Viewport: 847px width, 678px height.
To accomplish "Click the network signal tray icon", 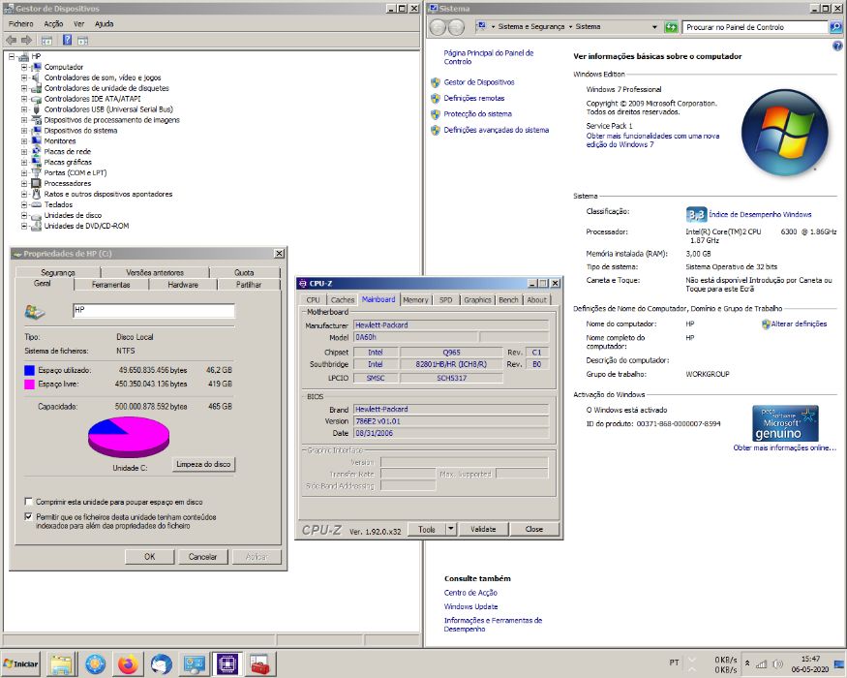I will point(762,663).
